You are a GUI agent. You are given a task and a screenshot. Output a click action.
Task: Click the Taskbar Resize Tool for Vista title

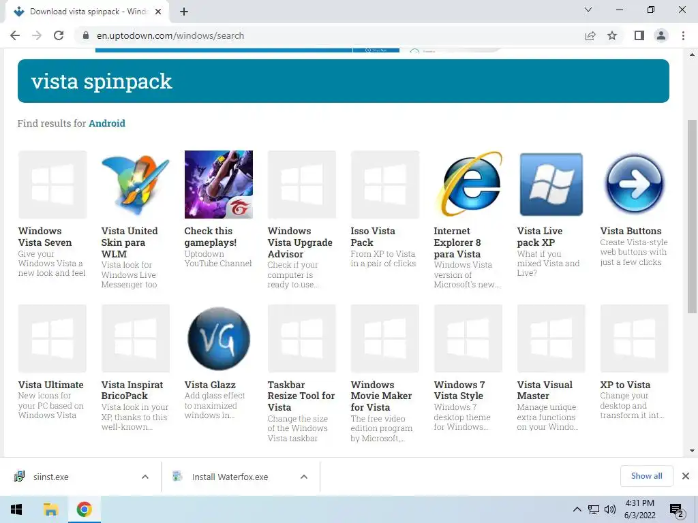301,396
